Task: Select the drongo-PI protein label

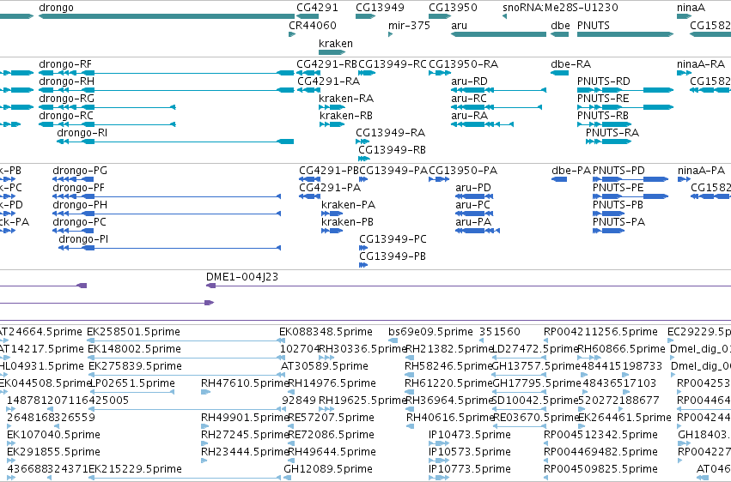Action: (x=83, y=239)
